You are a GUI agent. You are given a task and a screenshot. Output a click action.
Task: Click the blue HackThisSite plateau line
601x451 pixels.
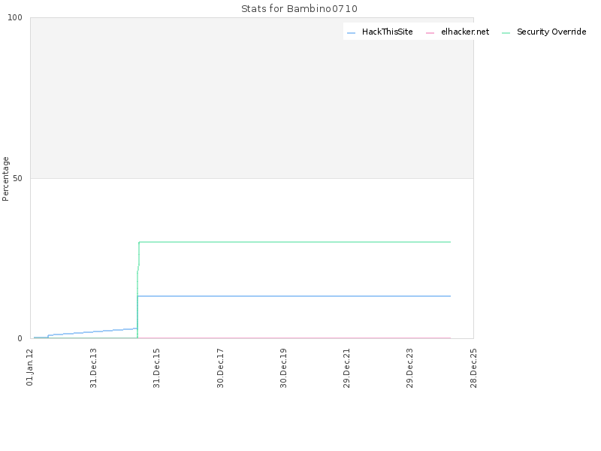(294, 296)
